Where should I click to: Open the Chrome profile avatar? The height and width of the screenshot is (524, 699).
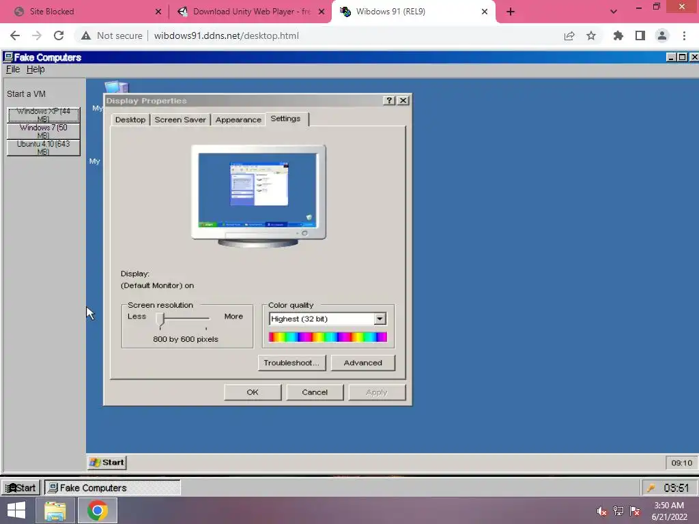(x=662, y=35)
